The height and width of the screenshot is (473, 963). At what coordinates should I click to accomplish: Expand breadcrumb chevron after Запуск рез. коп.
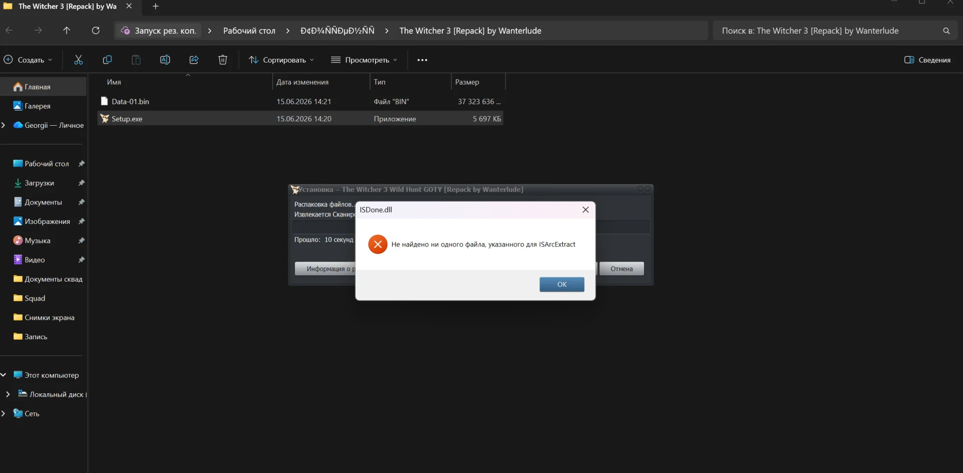click(x=210, y=31)
